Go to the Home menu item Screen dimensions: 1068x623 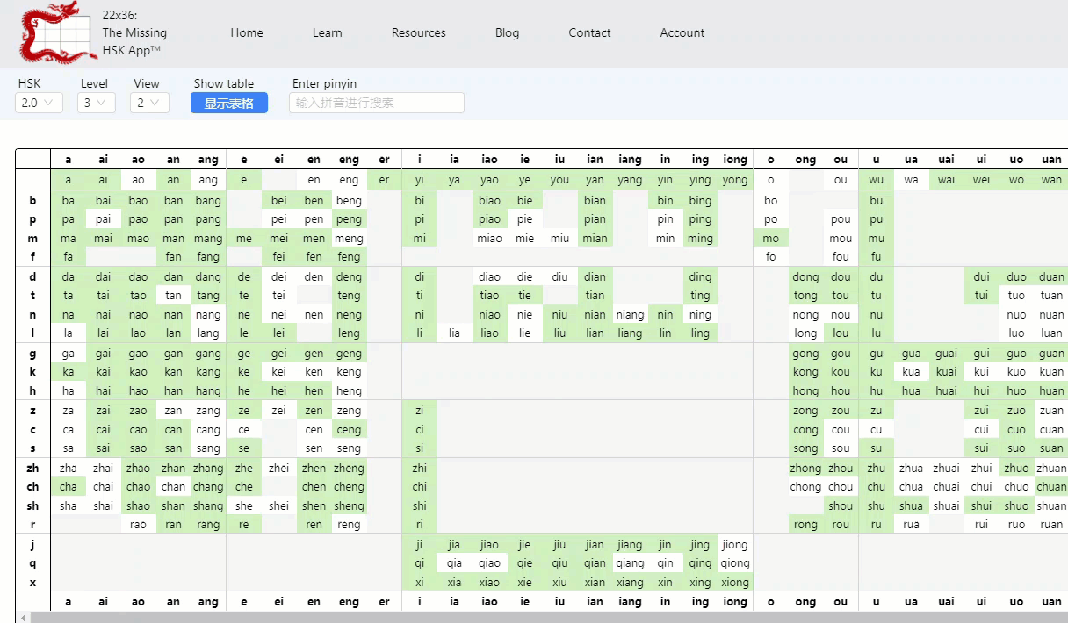pos(247,32)
